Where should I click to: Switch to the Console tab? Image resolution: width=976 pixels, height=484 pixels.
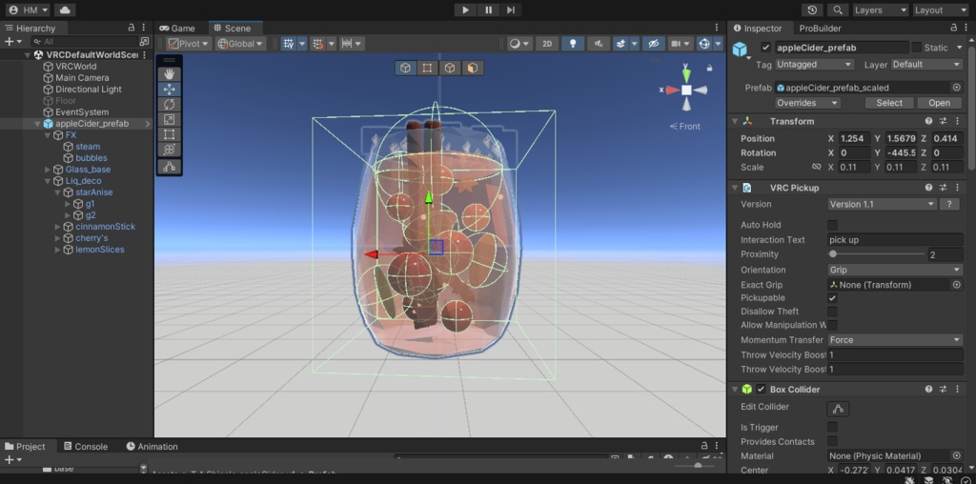pyautogui.click(x=85, y=446)
